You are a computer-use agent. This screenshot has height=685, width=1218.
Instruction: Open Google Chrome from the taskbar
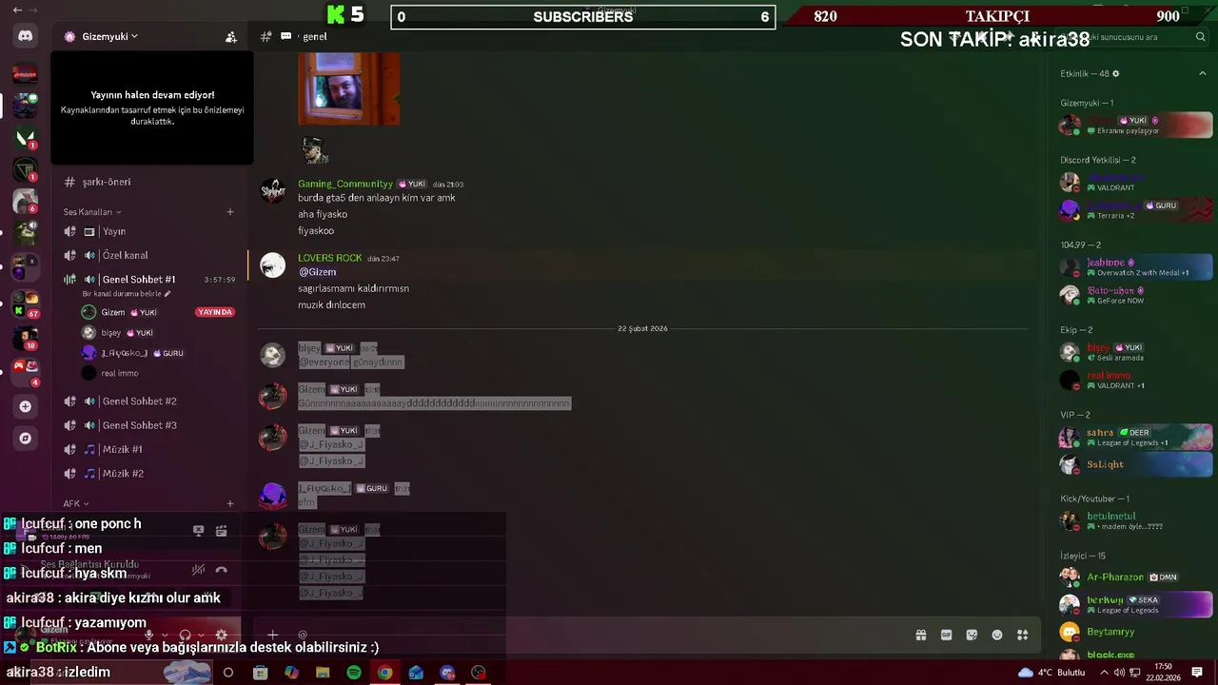pyautogui.click(x=384, y=673)
